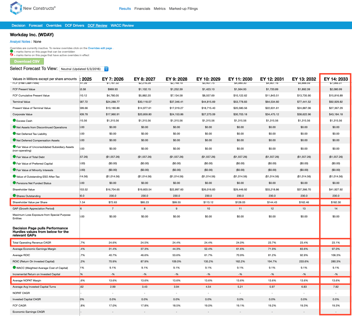Click green marker for Net Assets from Discontinued Operations
The width and height of the screenshot is (352, 316).
(x=14, y=127)
